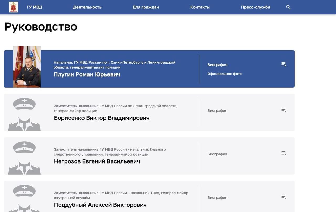Open the Пресс-служба menu item

click(x=255, y=7)
